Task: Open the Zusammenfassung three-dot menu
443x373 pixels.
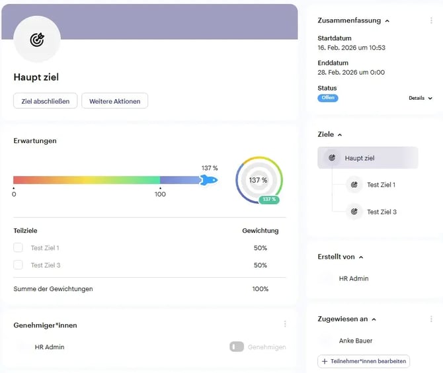Action: pos(431,21)
